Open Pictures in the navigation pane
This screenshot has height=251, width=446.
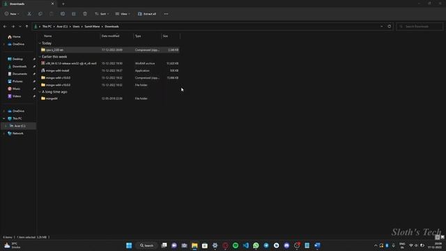pyautogui.click(x=17, y=81)
